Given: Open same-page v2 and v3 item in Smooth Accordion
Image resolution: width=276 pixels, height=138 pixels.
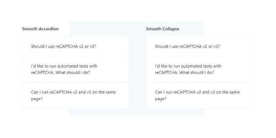Looking at the screenshot, I should 75,95.
